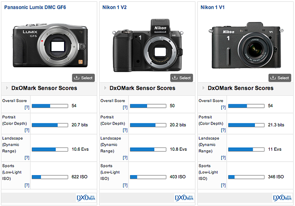Screen dimensions: 295x206
Task: Open Sports Low-Light ISO help [?] for Lumix GF6
Action: coord(27,185)
